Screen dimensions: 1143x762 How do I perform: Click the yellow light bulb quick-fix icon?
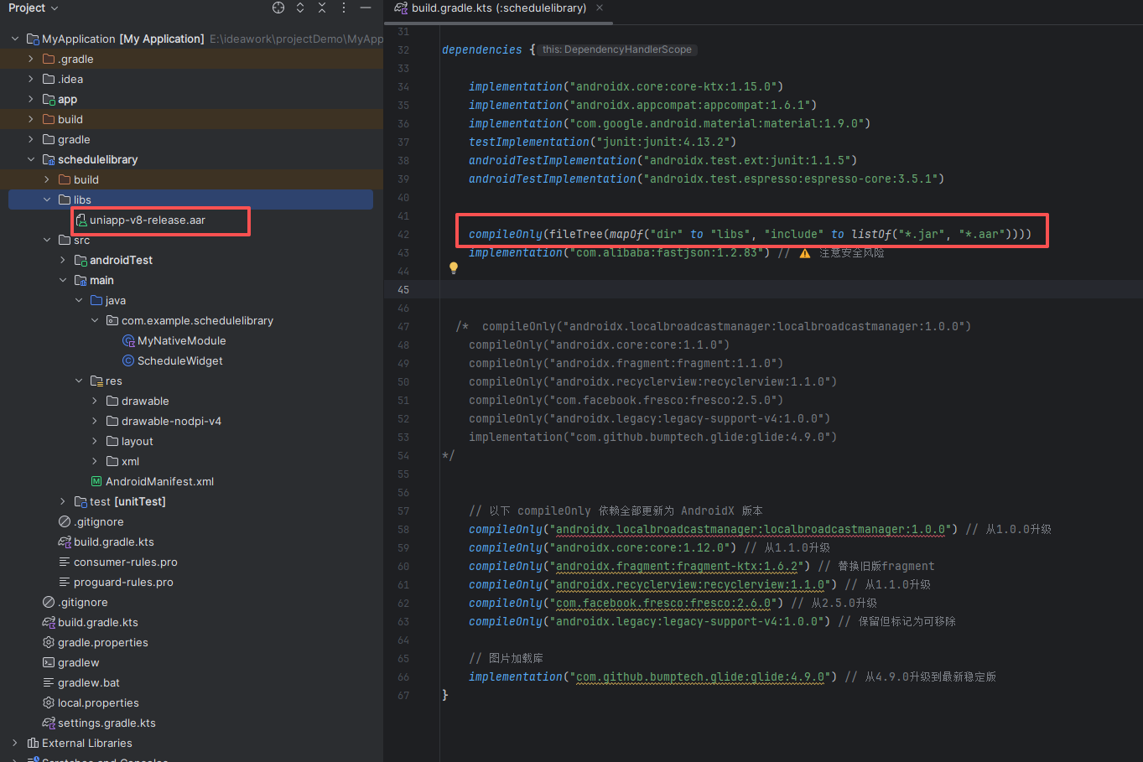pyautogui.click(x=454, y=268)
